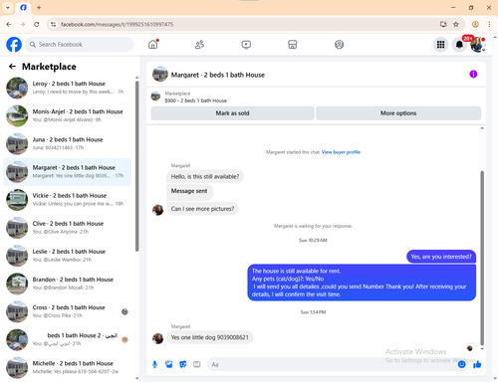
Task: Open Clive's conversation
Action: pos(68,228)
